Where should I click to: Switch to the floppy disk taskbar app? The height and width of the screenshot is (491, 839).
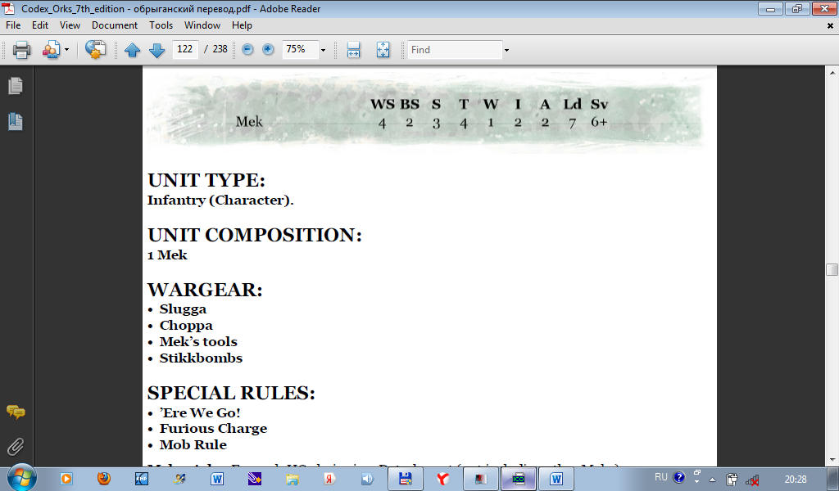click(405, 479)
